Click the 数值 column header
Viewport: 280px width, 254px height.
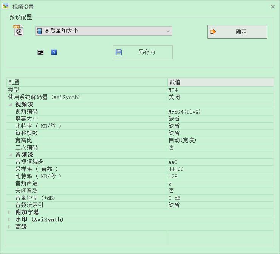(220, 82)
